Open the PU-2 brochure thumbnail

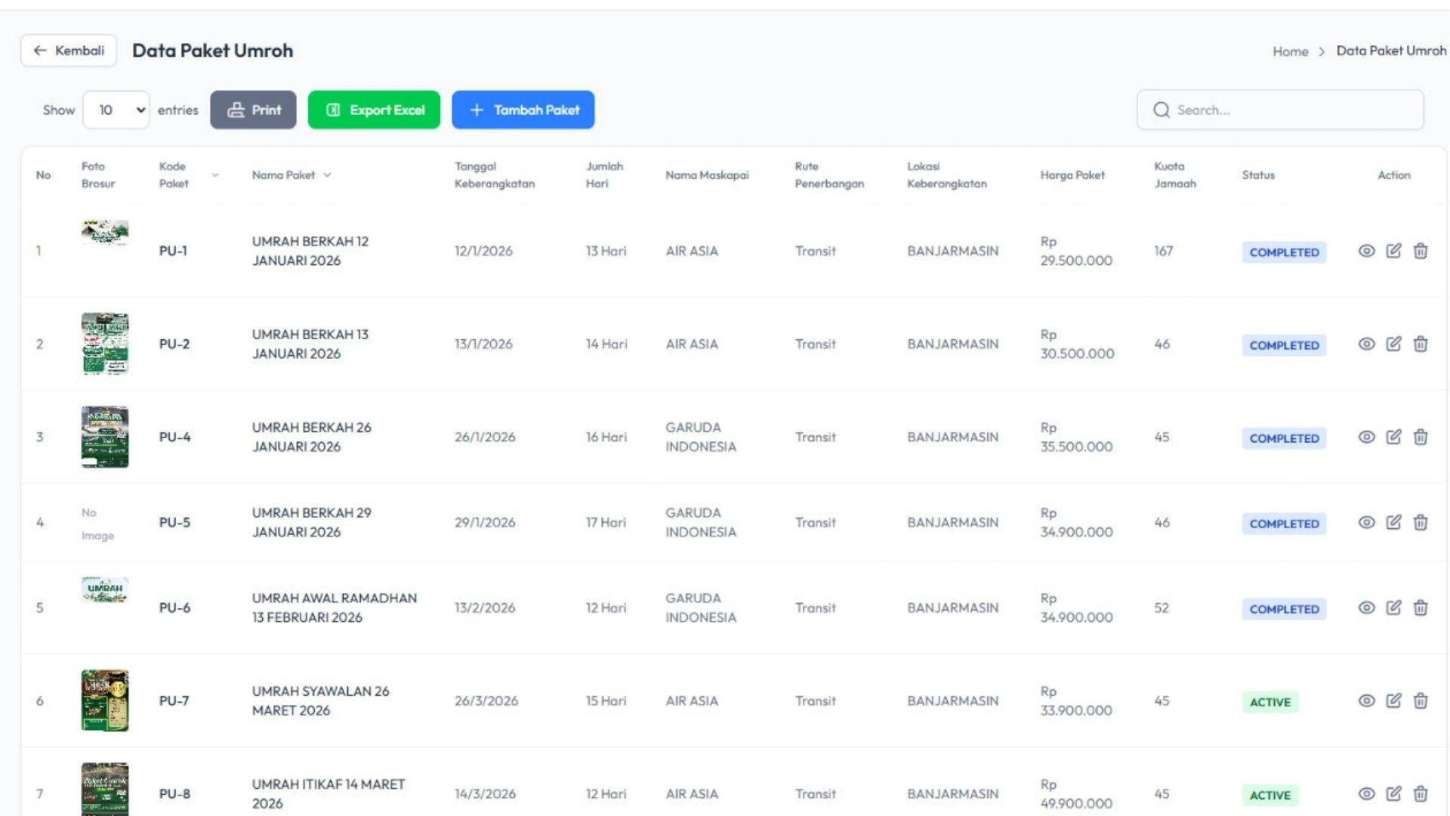pos(105,344)
